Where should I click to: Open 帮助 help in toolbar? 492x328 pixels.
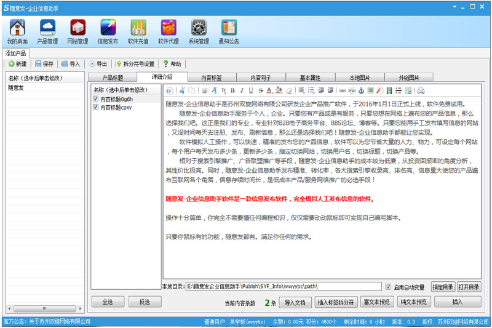pyautogui.click(x=172, y=64)
